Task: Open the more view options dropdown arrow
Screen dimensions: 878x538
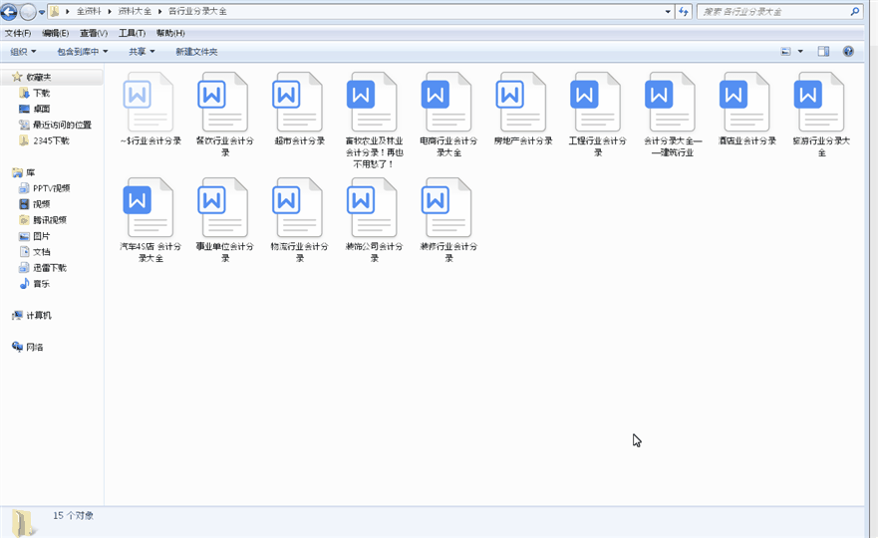Action: [800, 52]
